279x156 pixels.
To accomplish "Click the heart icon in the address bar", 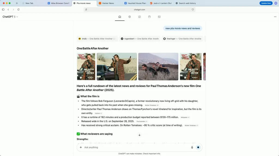I will 193,9.
